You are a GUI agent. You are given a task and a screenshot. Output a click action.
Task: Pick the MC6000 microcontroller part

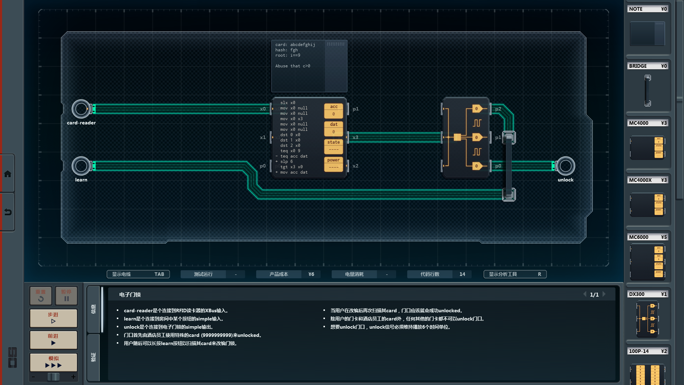pyautogui.click(x=647, y=262)
